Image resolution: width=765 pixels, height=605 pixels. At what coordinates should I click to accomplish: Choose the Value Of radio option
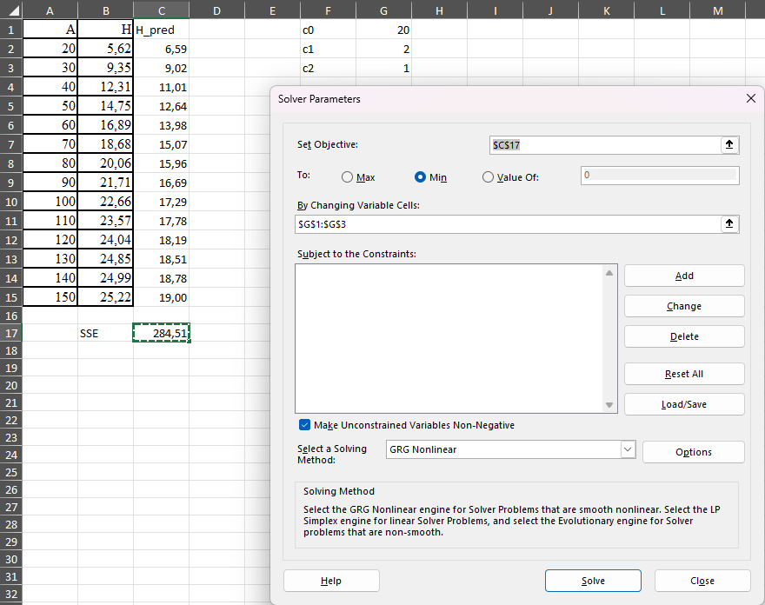[488, 177]
